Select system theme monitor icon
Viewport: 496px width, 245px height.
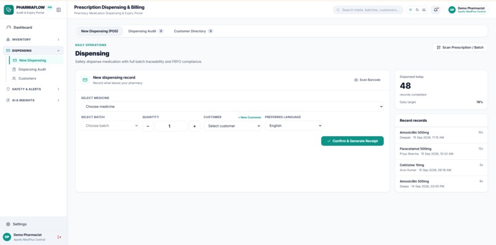(424, 10)
